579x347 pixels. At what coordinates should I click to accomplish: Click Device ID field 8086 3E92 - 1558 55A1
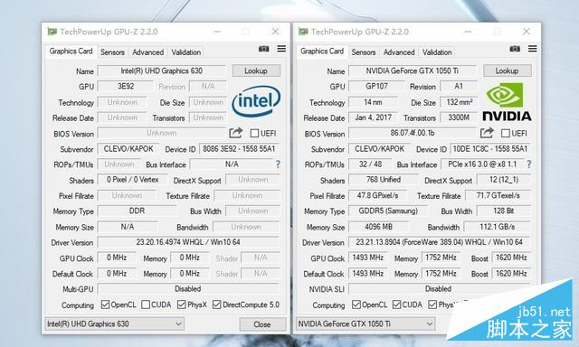click(x=239, y=148)
